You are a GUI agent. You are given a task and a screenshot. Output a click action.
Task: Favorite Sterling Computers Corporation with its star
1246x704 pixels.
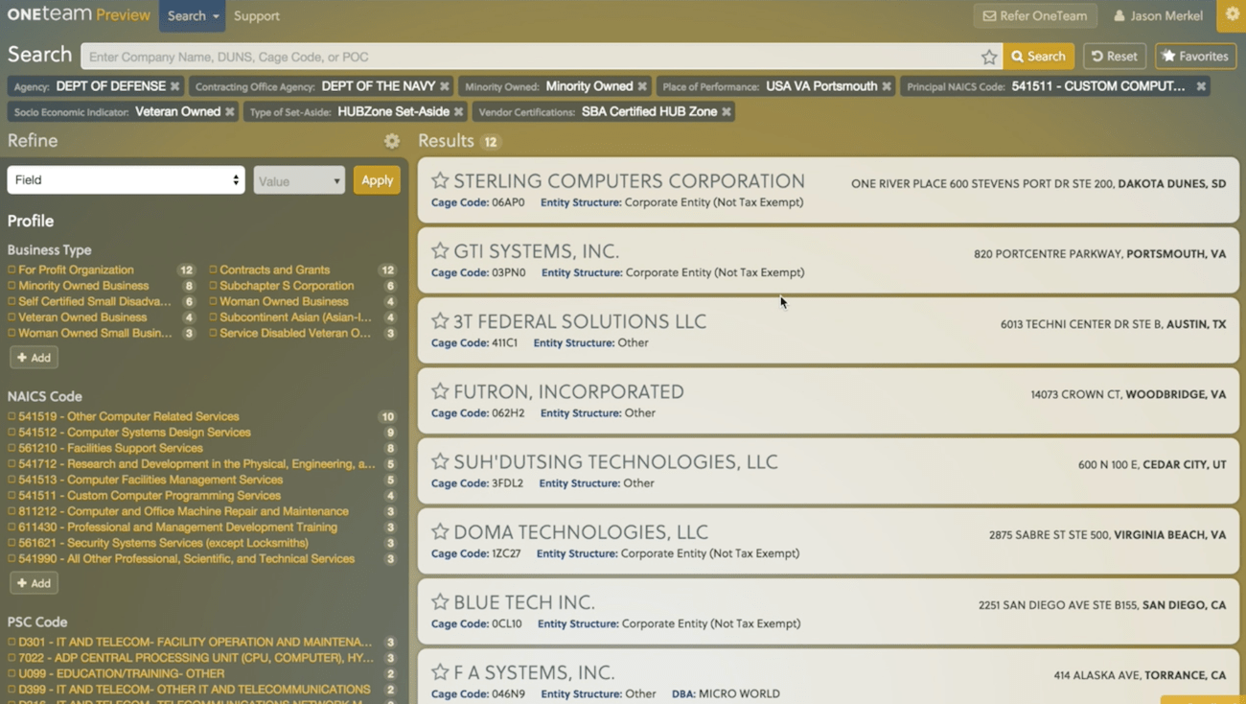tap(440, 180)
